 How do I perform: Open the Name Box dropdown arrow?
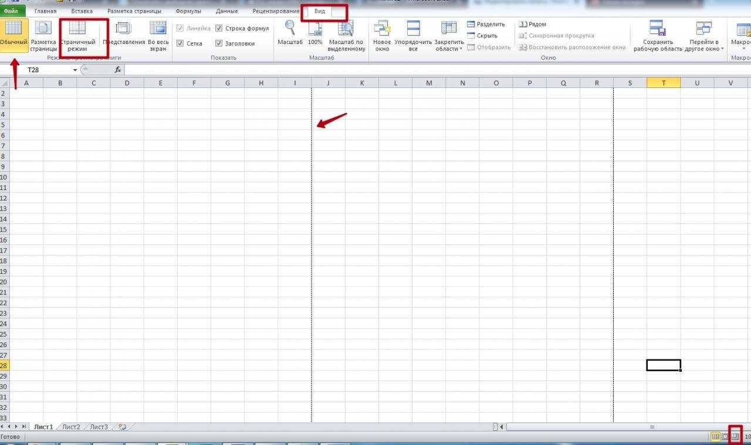click(75, 70)
